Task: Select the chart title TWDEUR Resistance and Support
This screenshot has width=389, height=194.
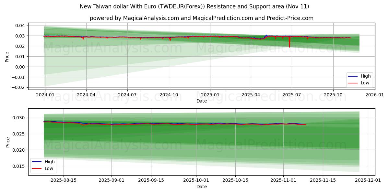Action: tap(194, 5)
